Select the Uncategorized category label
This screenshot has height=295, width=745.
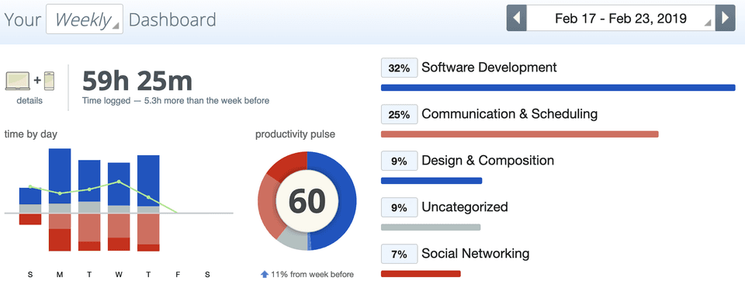point(465,207)
